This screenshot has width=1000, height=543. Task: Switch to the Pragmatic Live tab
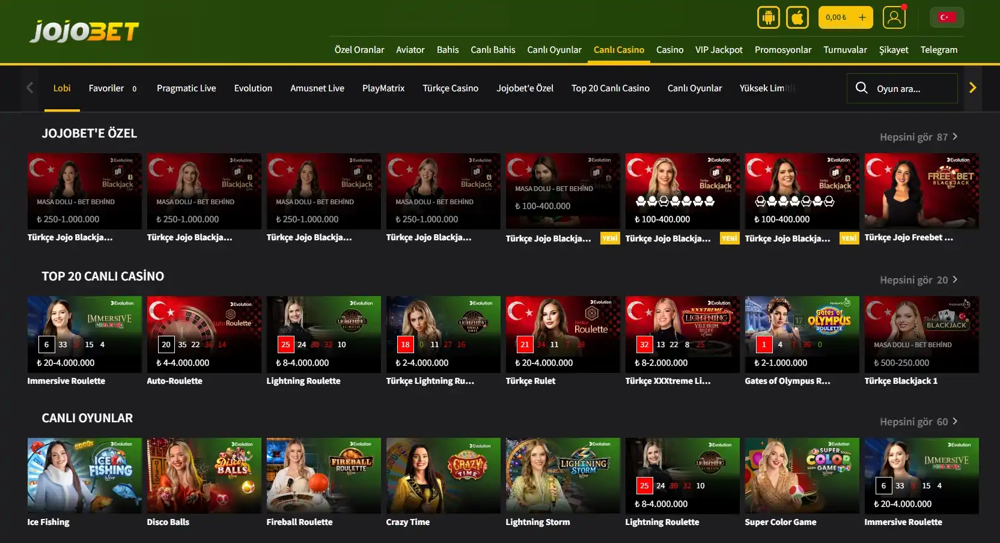pyautogui.click(x=186, y=88)
